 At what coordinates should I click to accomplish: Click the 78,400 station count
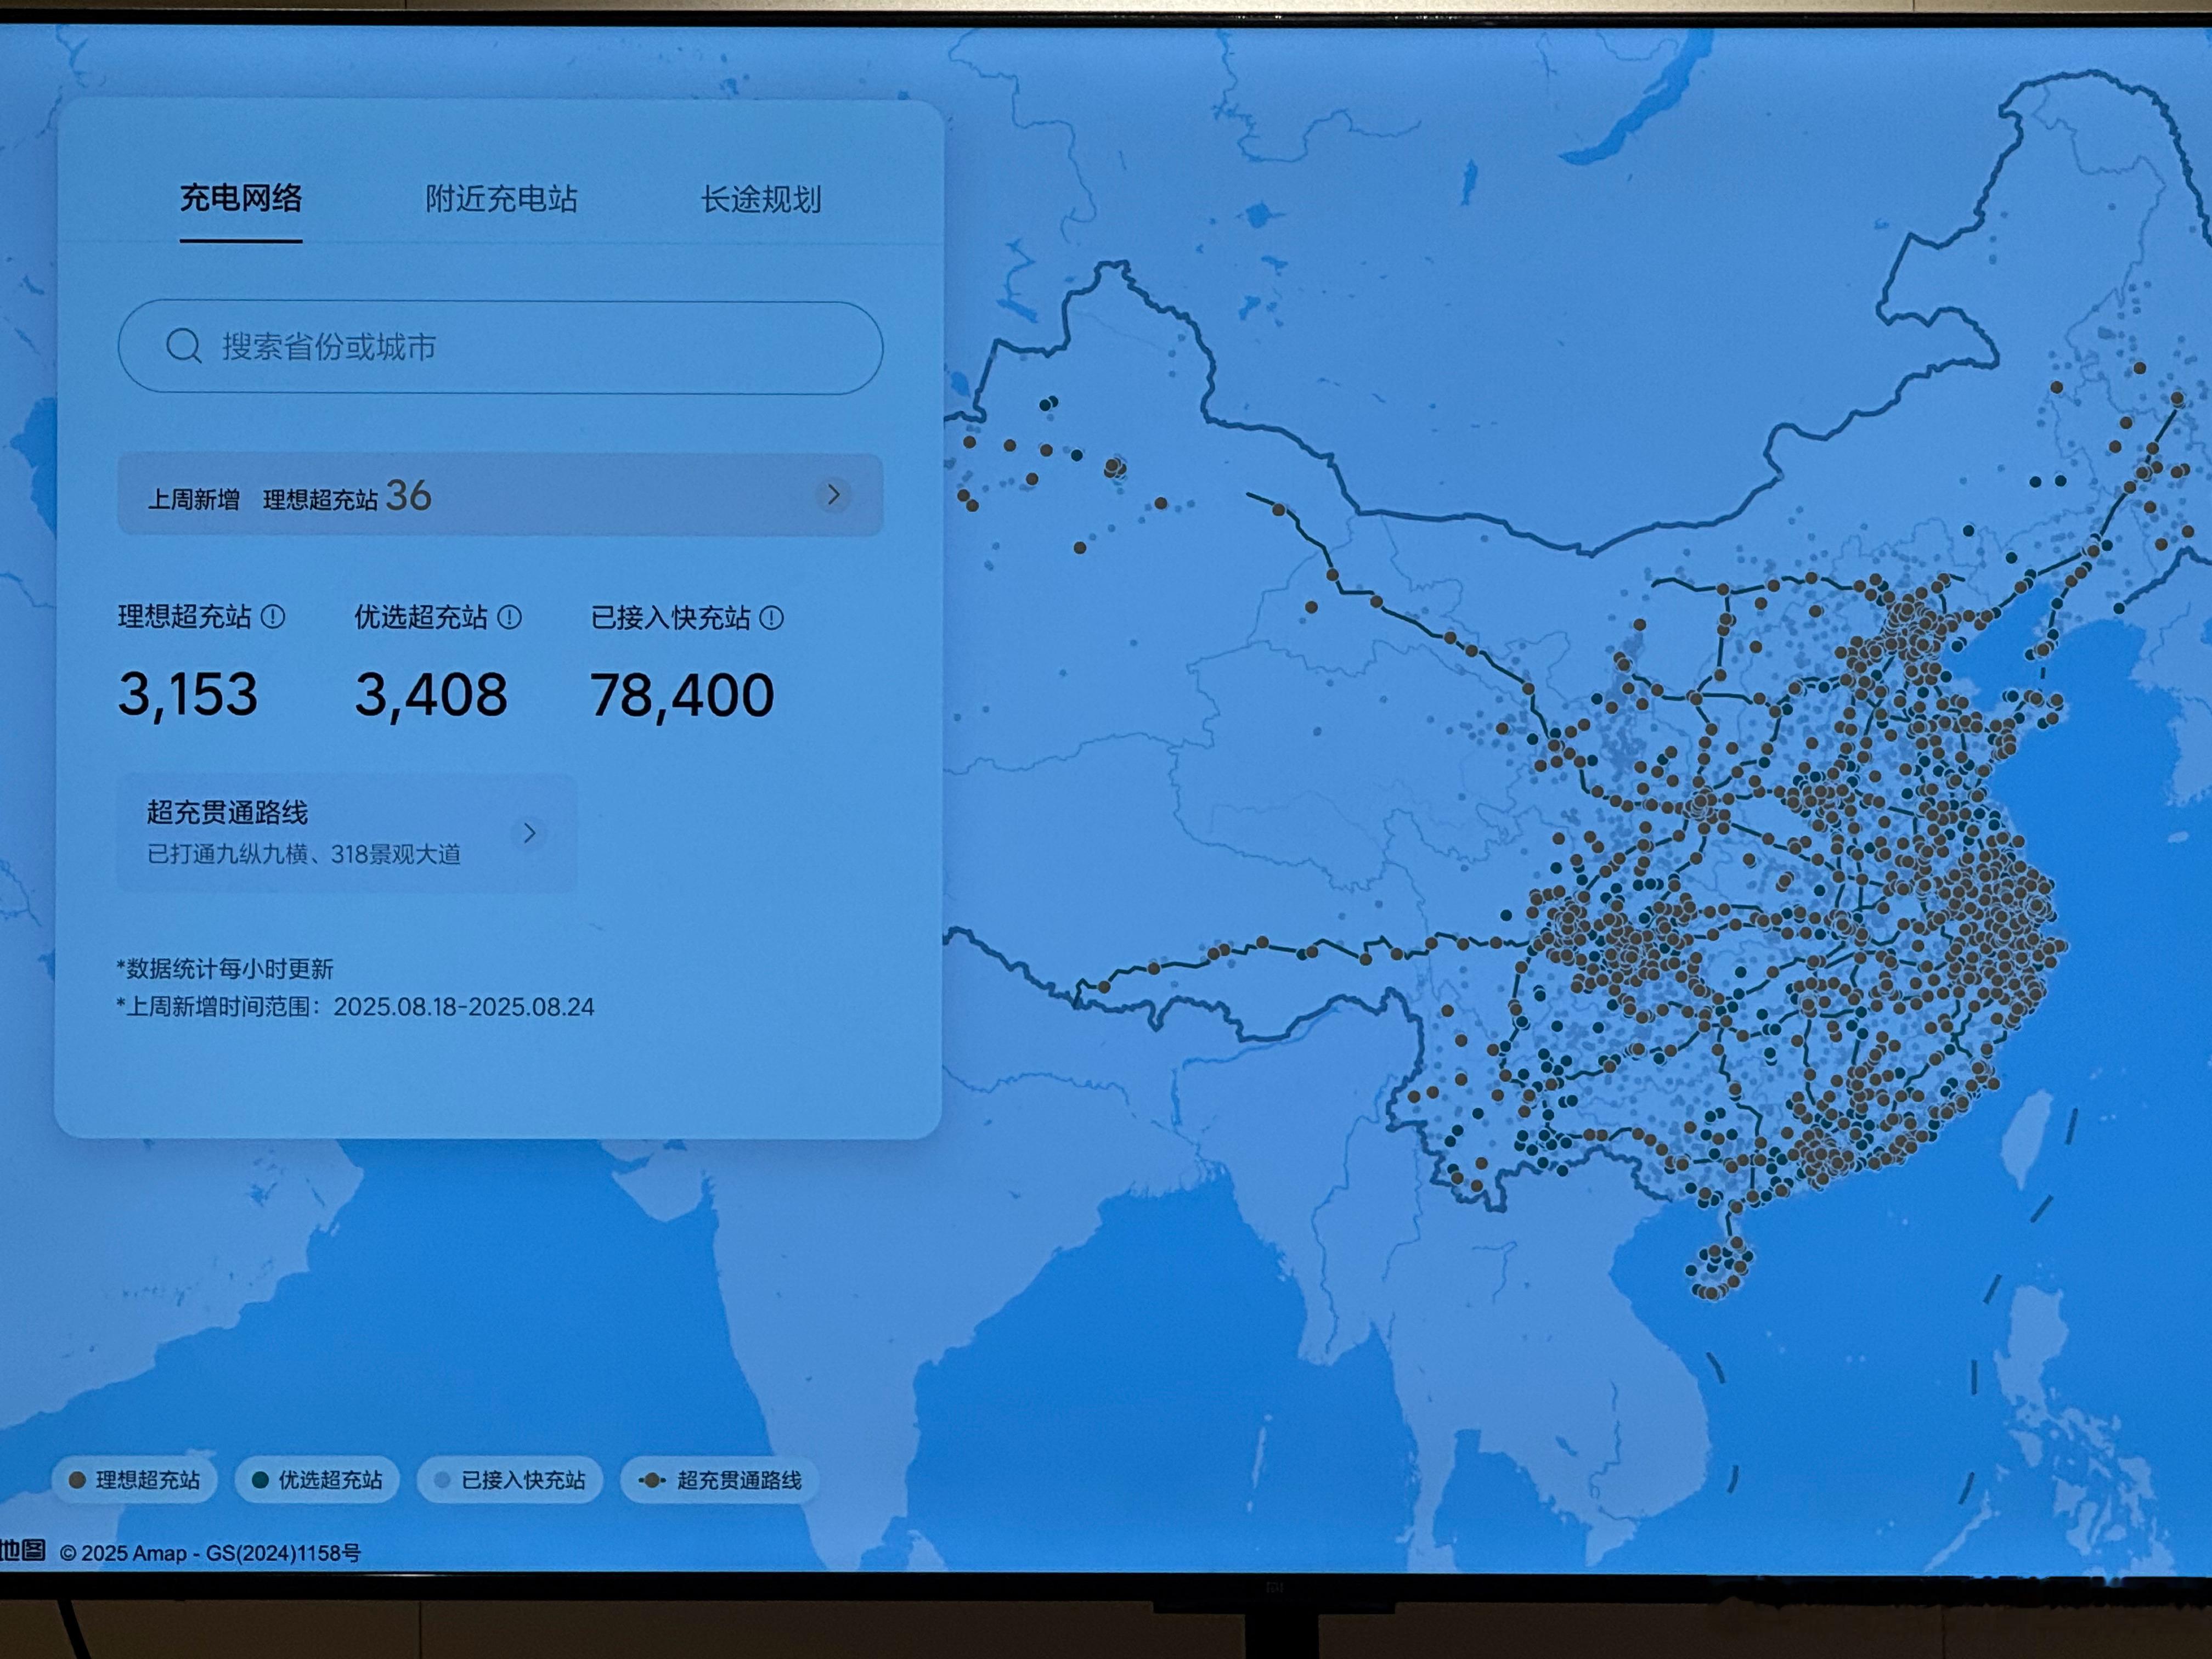coord(682,696)
